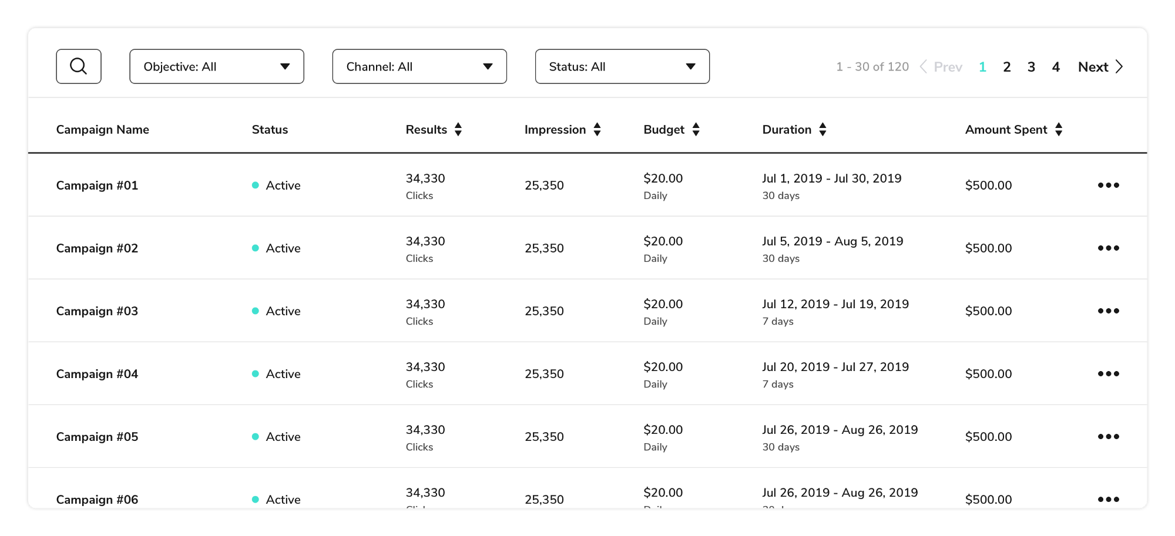
Task: Select the Campaign #03 name
Action: click(97, 311)
